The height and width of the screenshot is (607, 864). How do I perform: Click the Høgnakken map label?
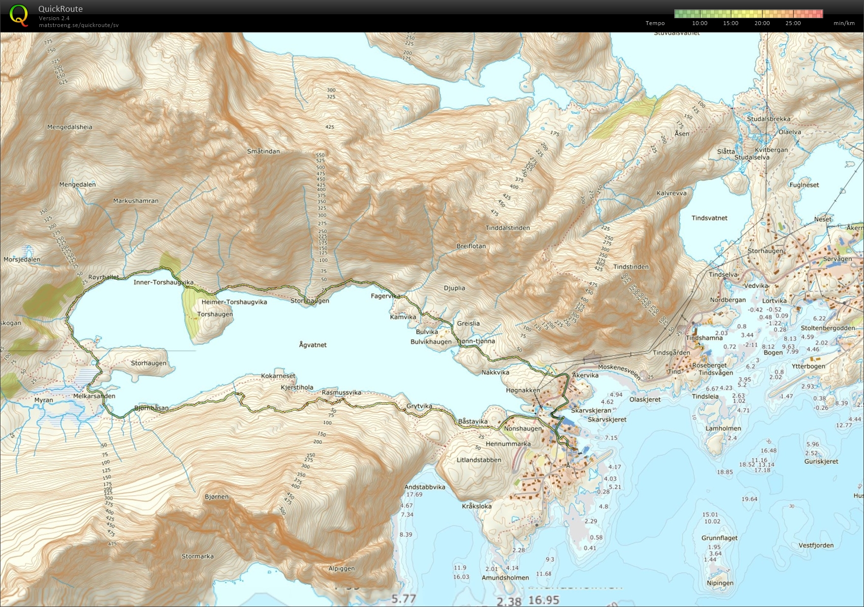click(523, 391)
